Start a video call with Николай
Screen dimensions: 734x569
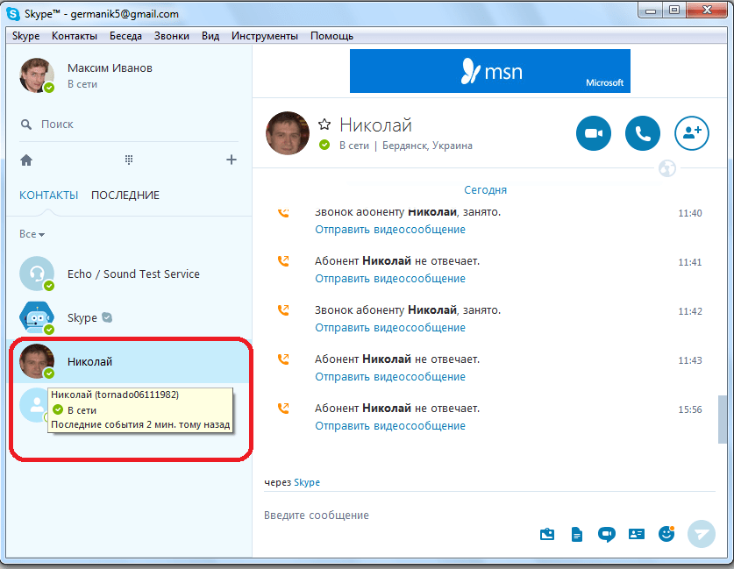[593, 133]
